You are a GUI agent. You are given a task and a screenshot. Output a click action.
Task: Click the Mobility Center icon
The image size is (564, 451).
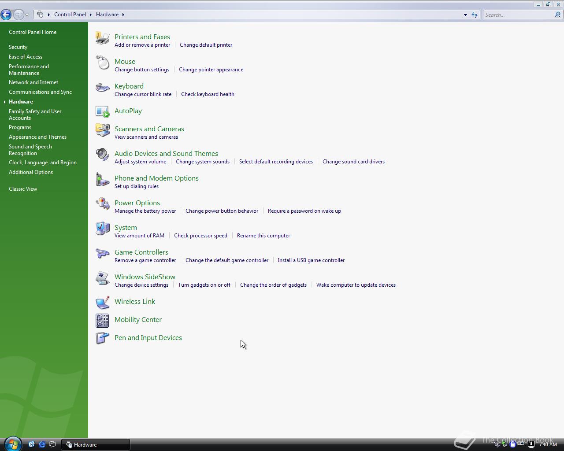103,320
